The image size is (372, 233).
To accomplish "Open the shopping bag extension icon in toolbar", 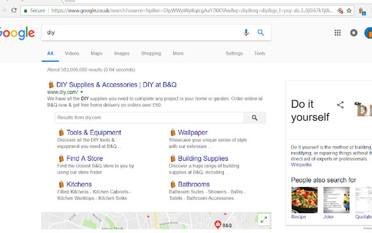I will (x=362, y=11).
